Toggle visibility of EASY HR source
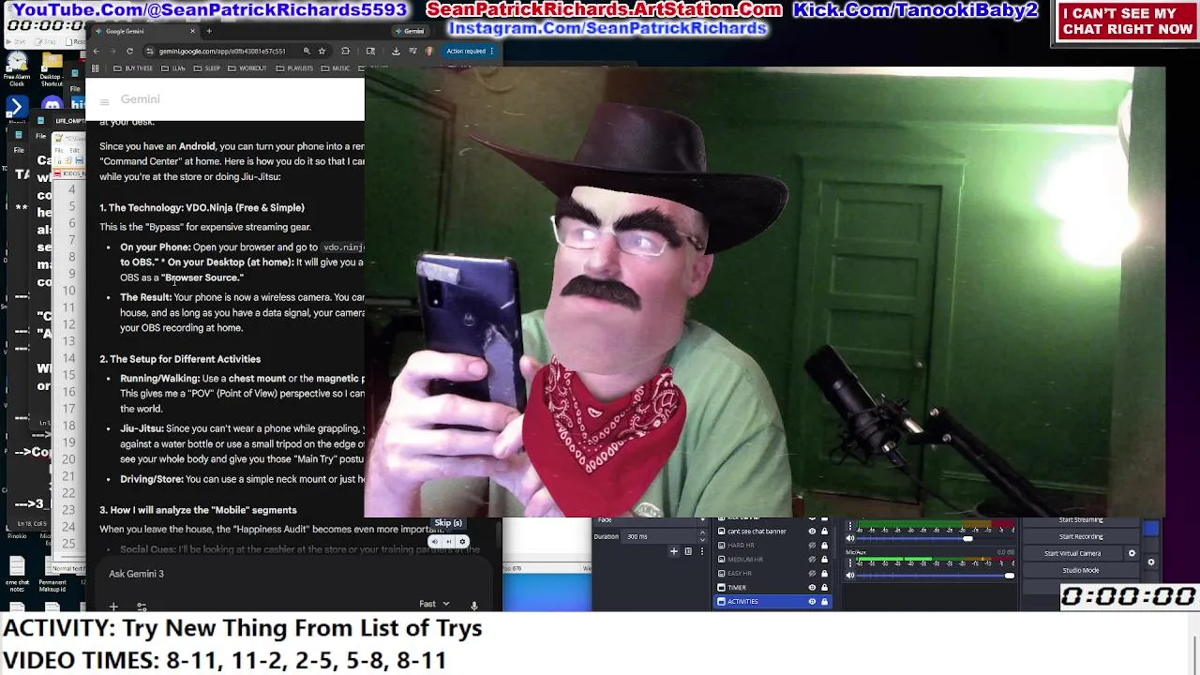Image resolution: width=1200 pixels, height=675 pixels. [812, 573]
